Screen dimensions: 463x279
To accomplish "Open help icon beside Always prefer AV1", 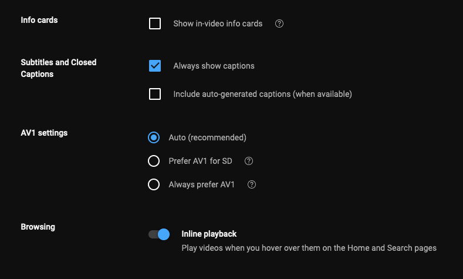I will [x=252, y=184].
